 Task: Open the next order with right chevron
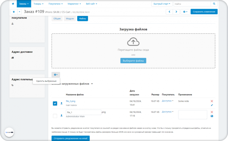pyautogui.click(x=176, y=12)
